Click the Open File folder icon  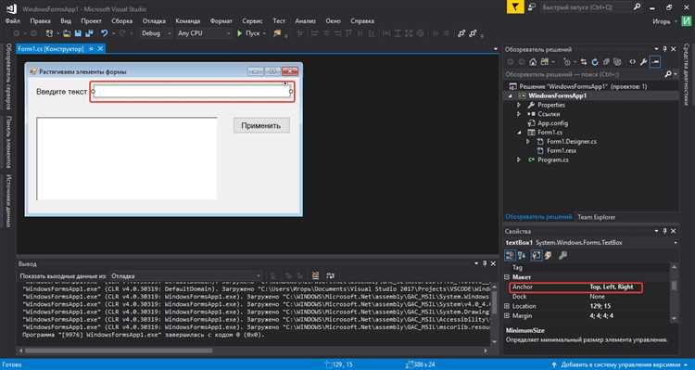pyautogui.click(x=67, y=33)
